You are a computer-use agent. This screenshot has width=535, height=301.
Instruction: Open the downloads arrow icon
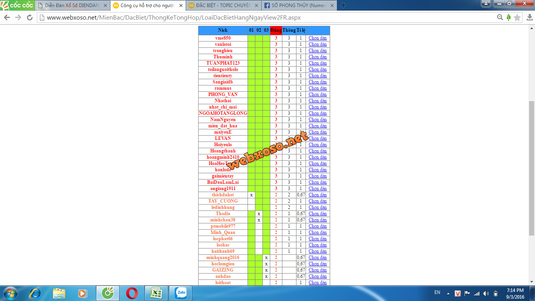pos(530,17)
